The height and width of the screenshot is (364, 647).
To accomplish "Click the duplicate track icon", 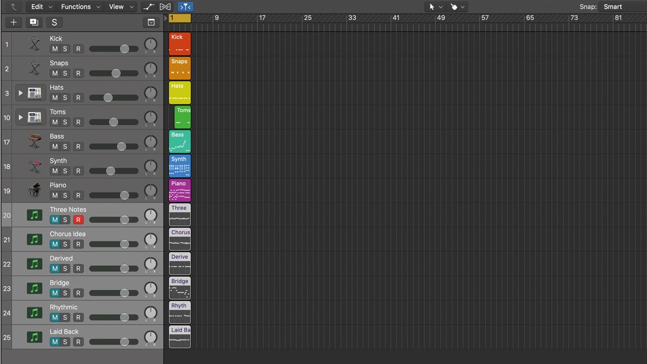I will click(x=33, y=22).
